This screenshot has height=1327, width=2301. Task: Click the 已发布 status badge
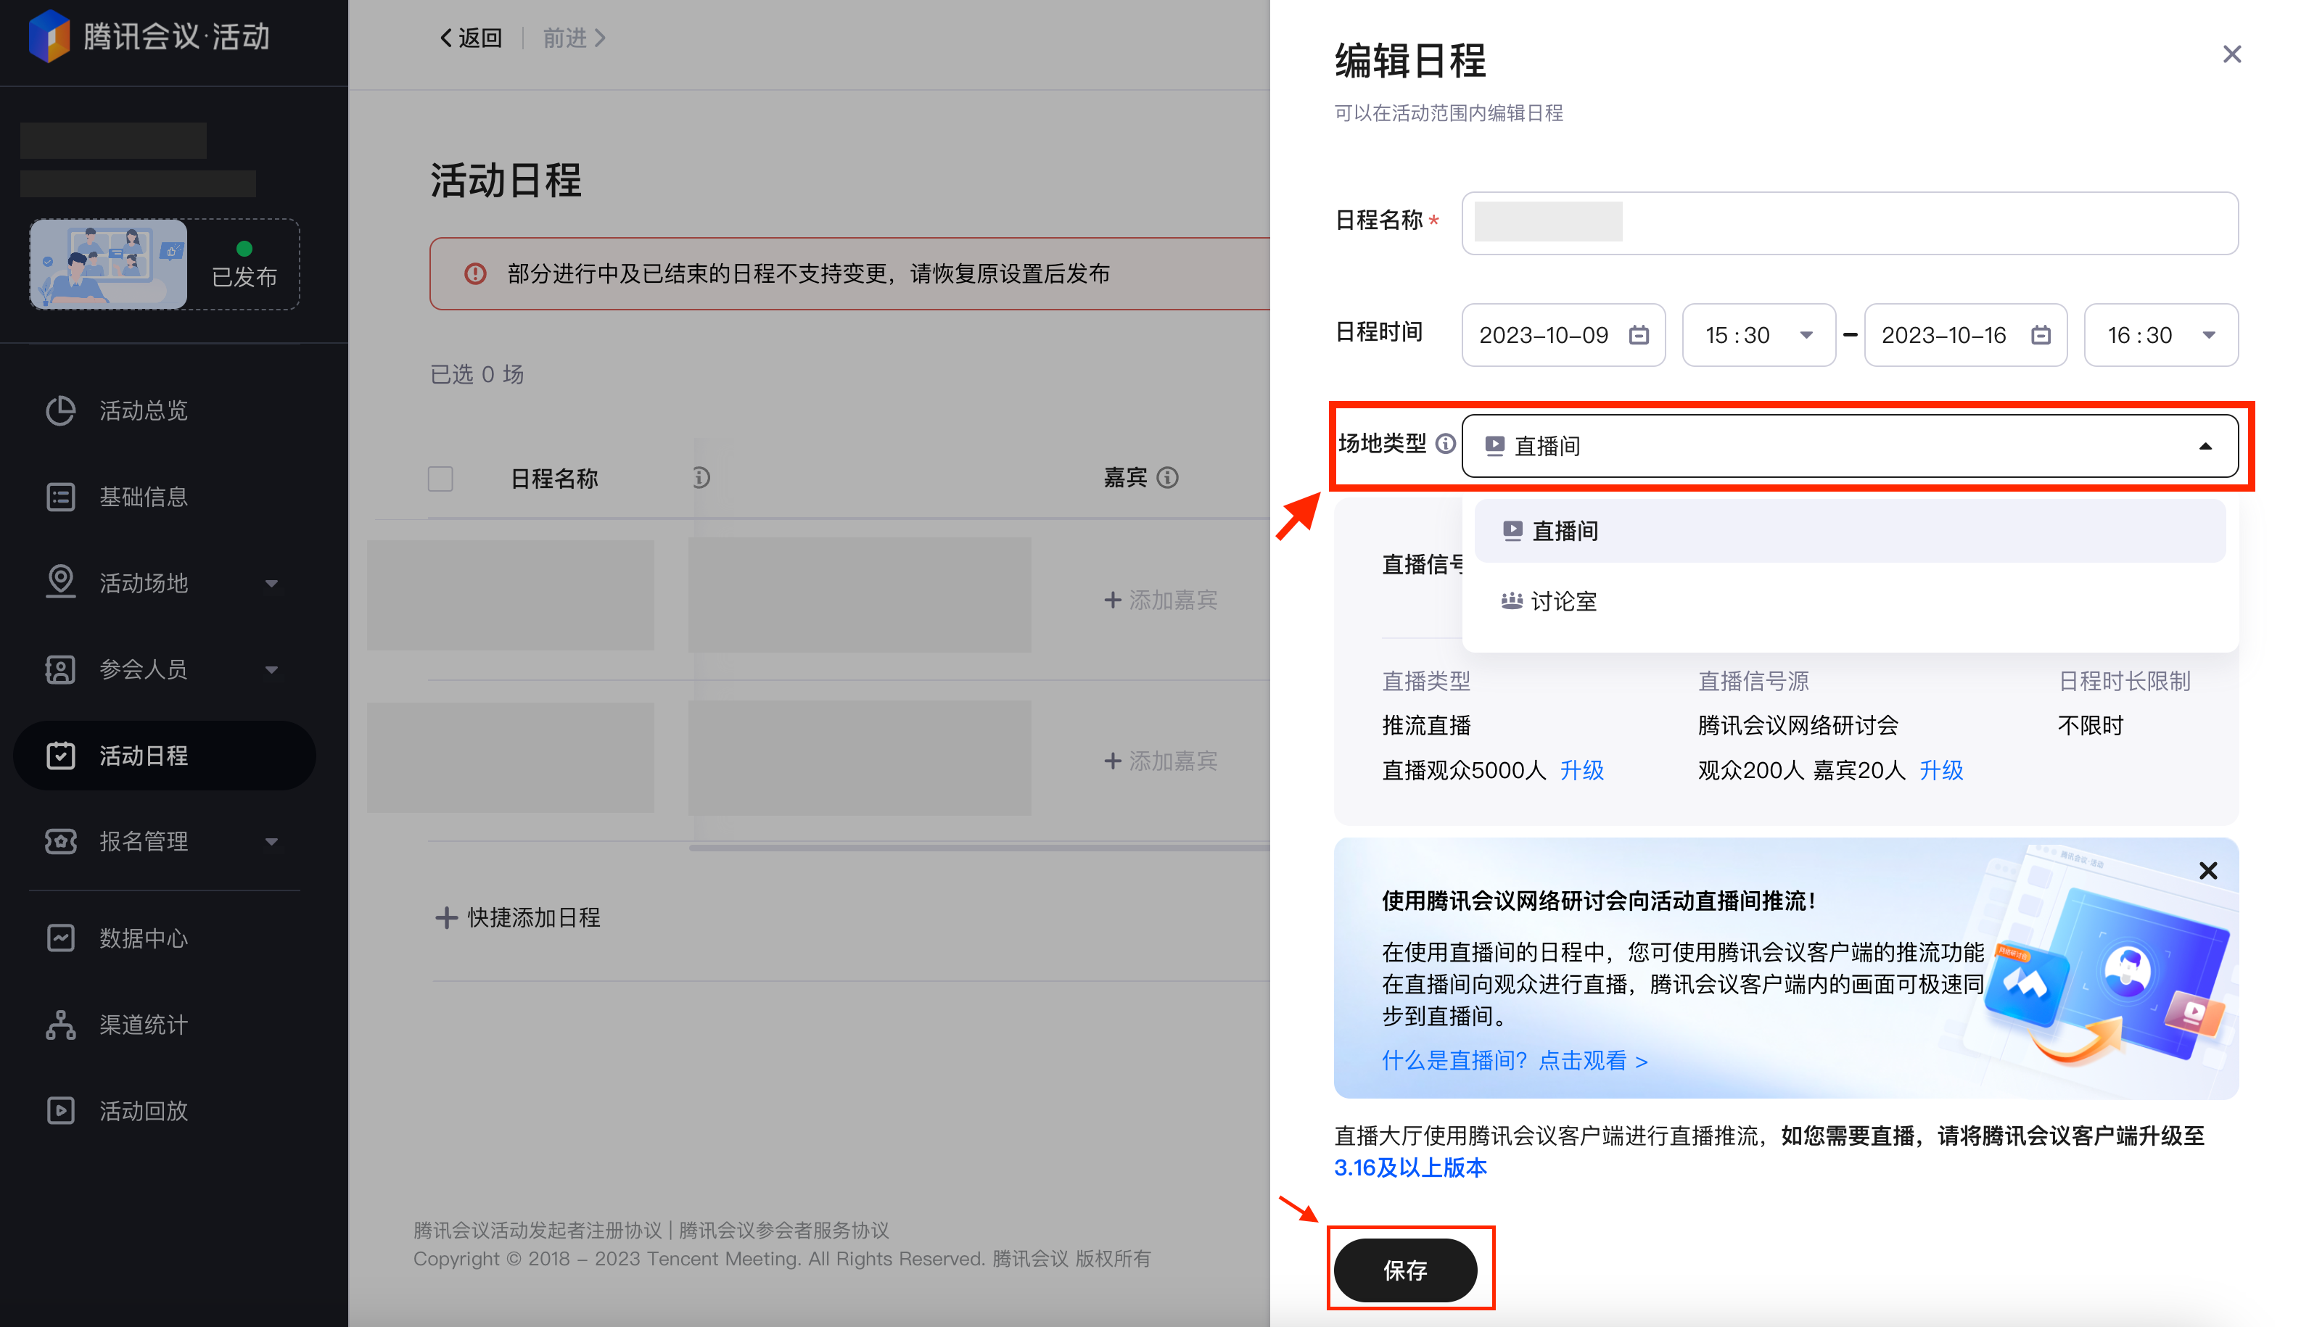(x=244, y=264)
